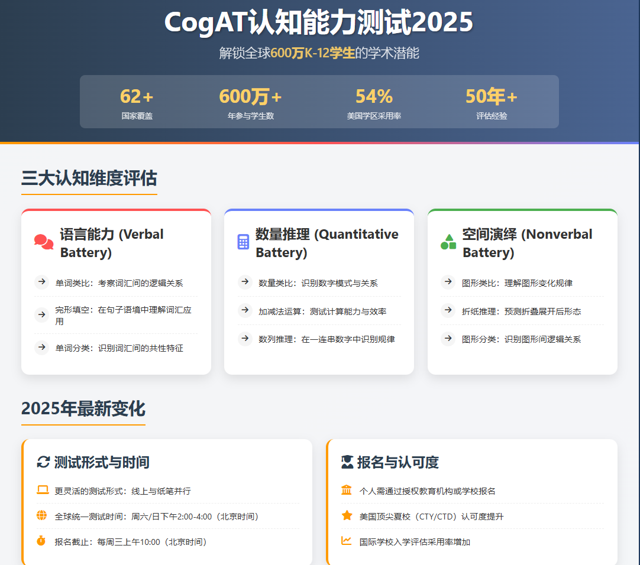This screenshot has height=565, width=640.
Task: Click the institution building icon for 授权教育机构
Action: tap(347, 490)
